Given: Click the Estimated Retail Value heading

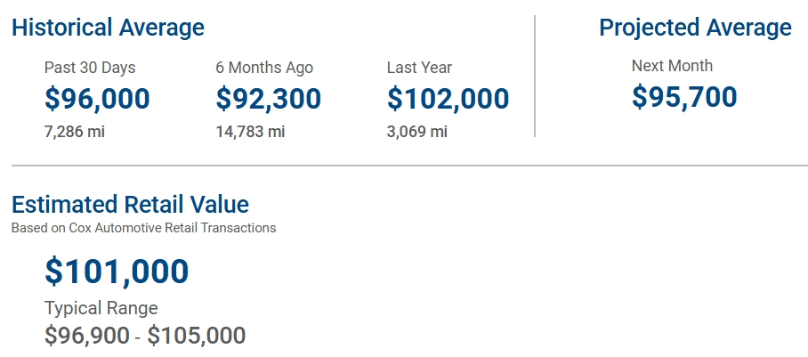Looking at the screenshot, I should click(x=130, y=205).
